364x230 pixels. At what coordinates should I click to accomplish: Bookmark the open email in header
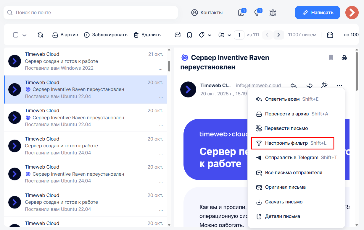pyautogui.click(x=331, y=58)
